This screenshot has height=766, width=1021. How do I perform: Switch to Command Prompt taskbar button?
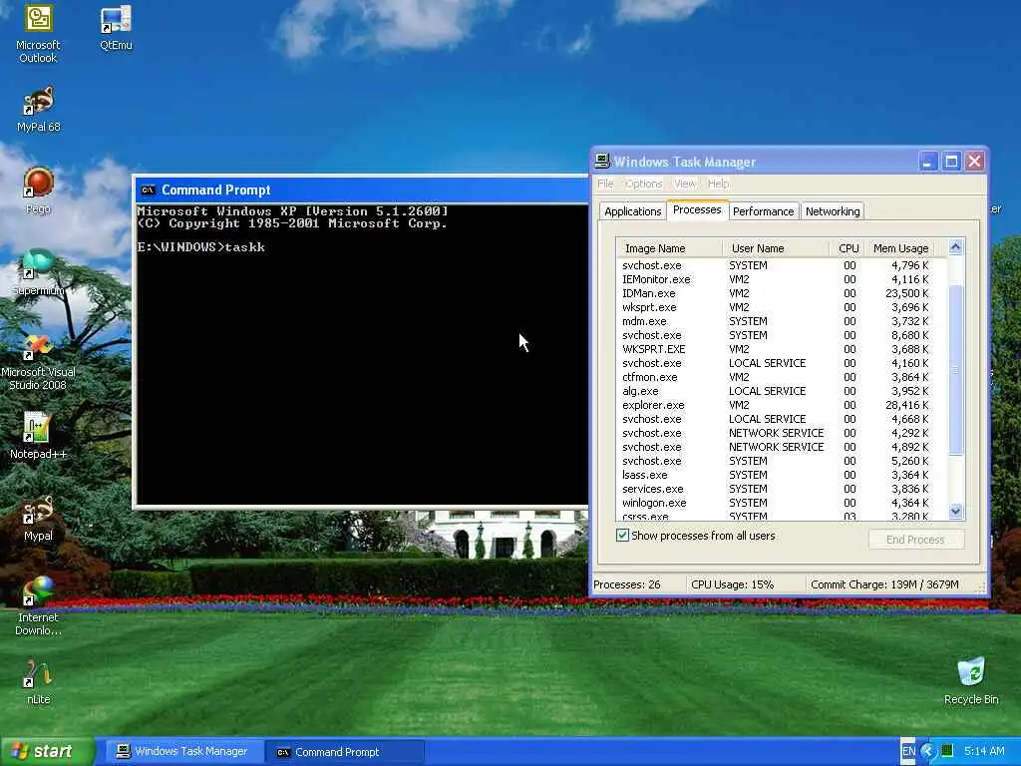[348, 752]
